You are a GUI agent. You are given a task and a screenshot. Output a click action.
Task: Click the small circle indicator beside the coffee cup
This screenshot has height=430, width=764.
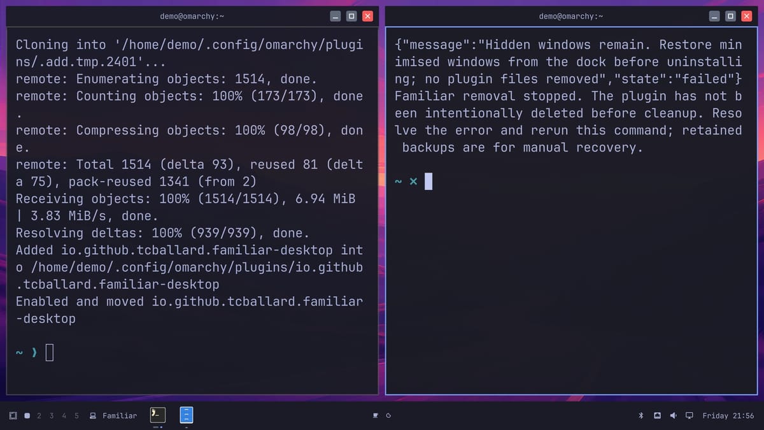388,415
